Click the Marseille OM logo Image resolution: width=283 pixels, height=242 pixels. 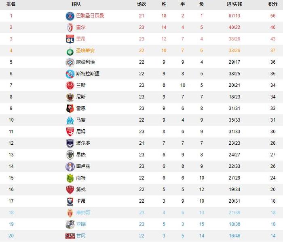70,120
